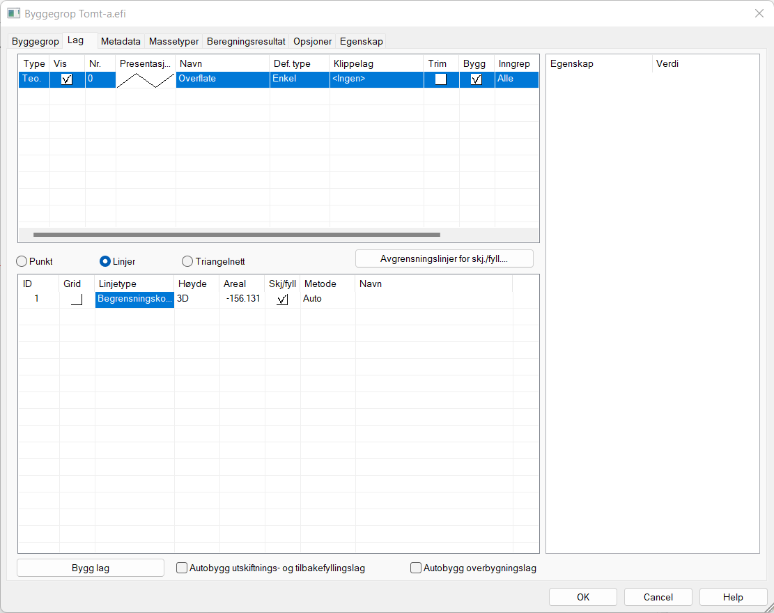
Task: Toggle the Vis checkbox for Overflate layer
Action: 67,79
